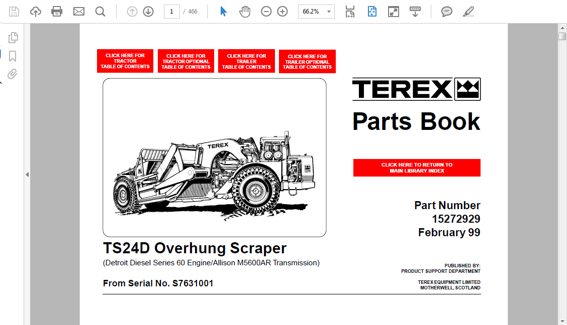Send file by email icon
This screenshot has height=325, width=567.
(79, 12)
